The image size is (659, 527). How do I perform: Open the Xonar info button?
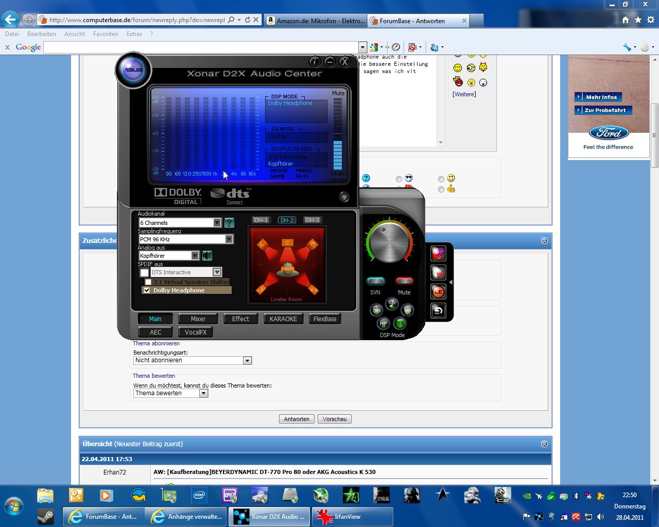click(315, 62)
